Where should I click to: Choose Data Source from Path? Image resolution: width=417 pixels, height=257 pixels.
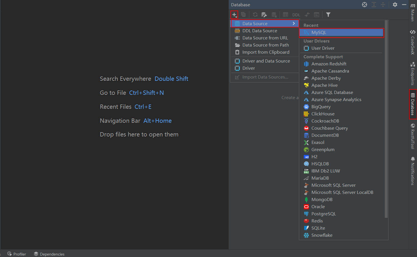[x=264, y=45]
